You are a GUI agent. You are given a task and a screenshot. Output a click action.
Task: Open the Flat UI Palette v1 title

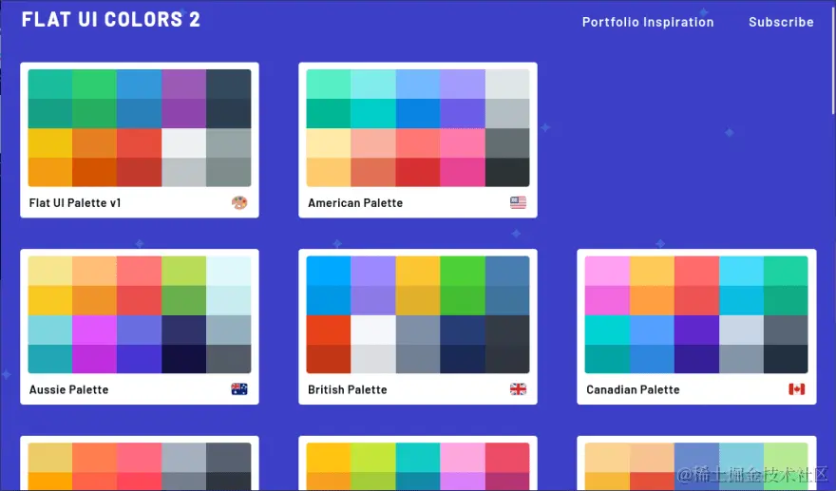pos(75,203)
